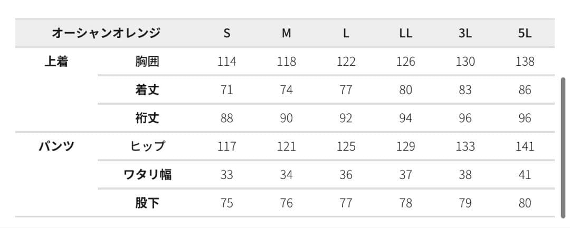Click the パンツ category label
The width and height of the screenshot is (570, 228).
click(56, 146)
